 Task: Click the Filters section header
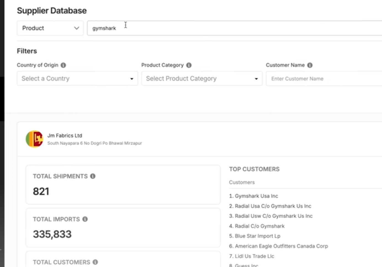coord(27,51)
